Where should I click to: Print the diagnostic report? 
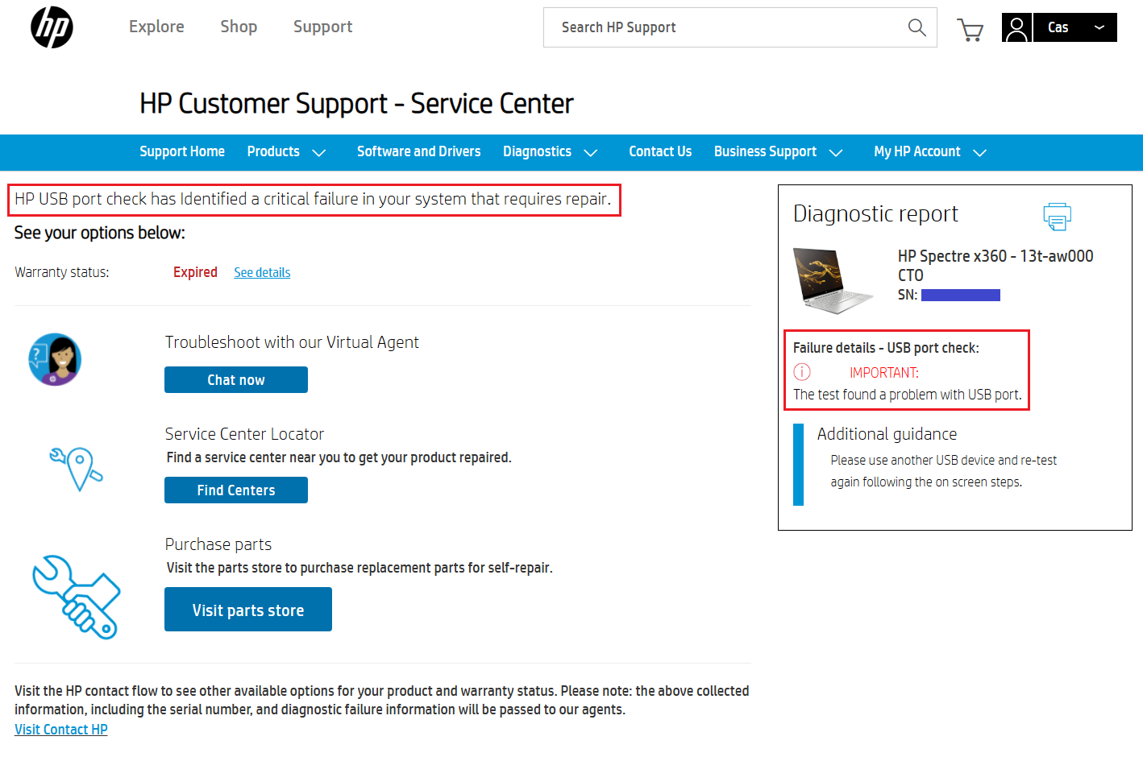[x=1057, y=216]
